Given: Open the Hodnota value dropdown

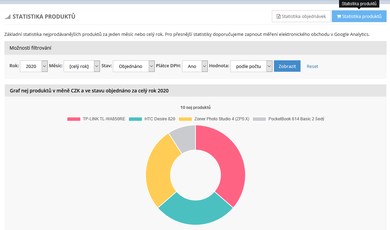Looking at the screenshot, I should pyautogui.click(x=251, y=66).
